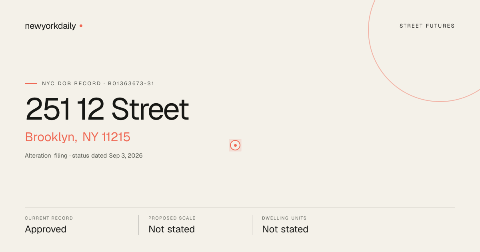480x252 pixels.
Task: Click the DWELLING UNITS label
Action: coord(284,218)
